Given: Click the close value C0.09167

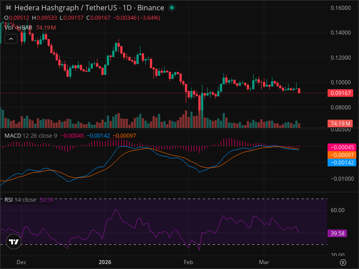Looking at the screenshot, I should (98, 18).
